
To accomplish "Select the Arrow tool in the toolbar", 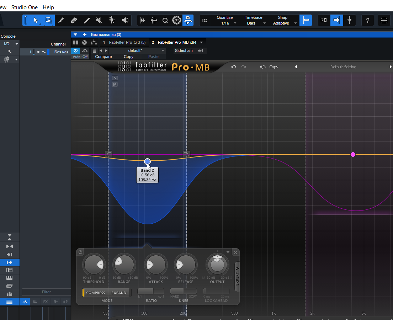I will 36,20.
